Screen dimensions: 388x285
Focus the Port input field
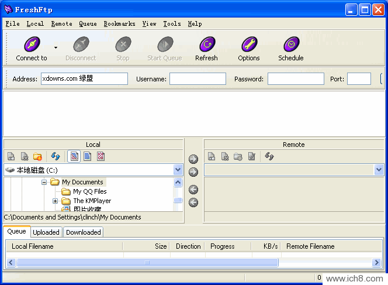[x=359, y=79]
